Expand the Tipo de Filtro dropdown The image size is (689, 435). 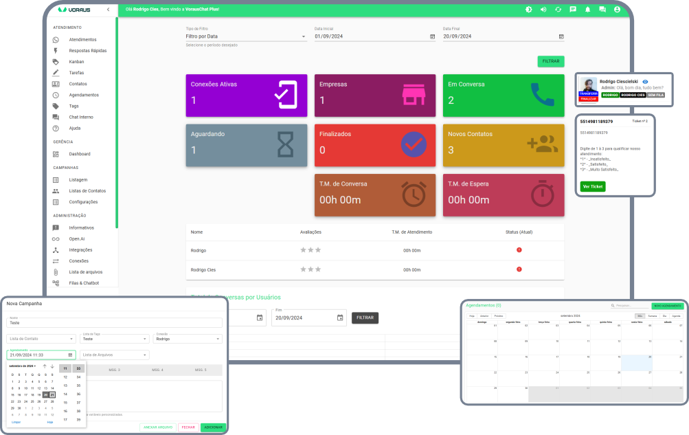(x=304, y=36)
